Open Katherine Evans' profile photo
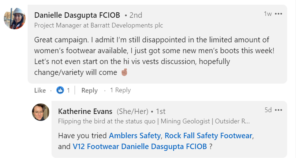 40,113
